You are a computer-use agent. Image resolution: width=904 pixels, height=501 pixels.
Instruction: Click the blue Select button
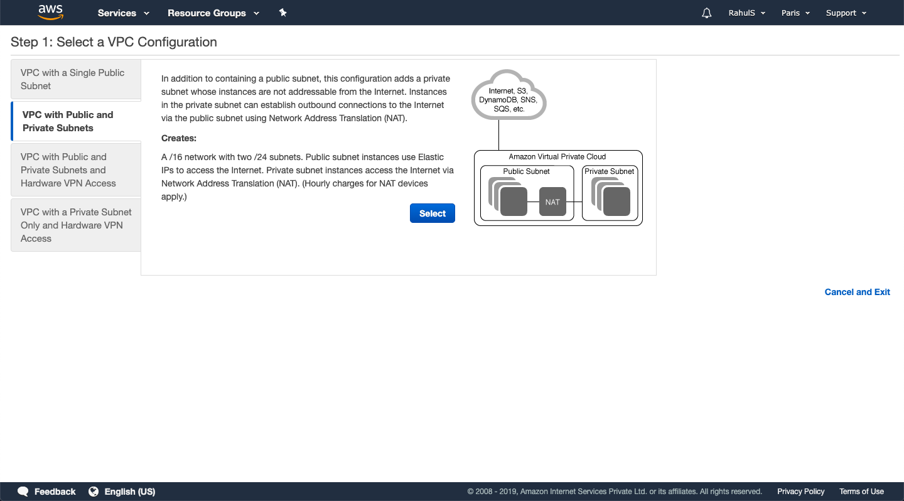tap(432, 213)
